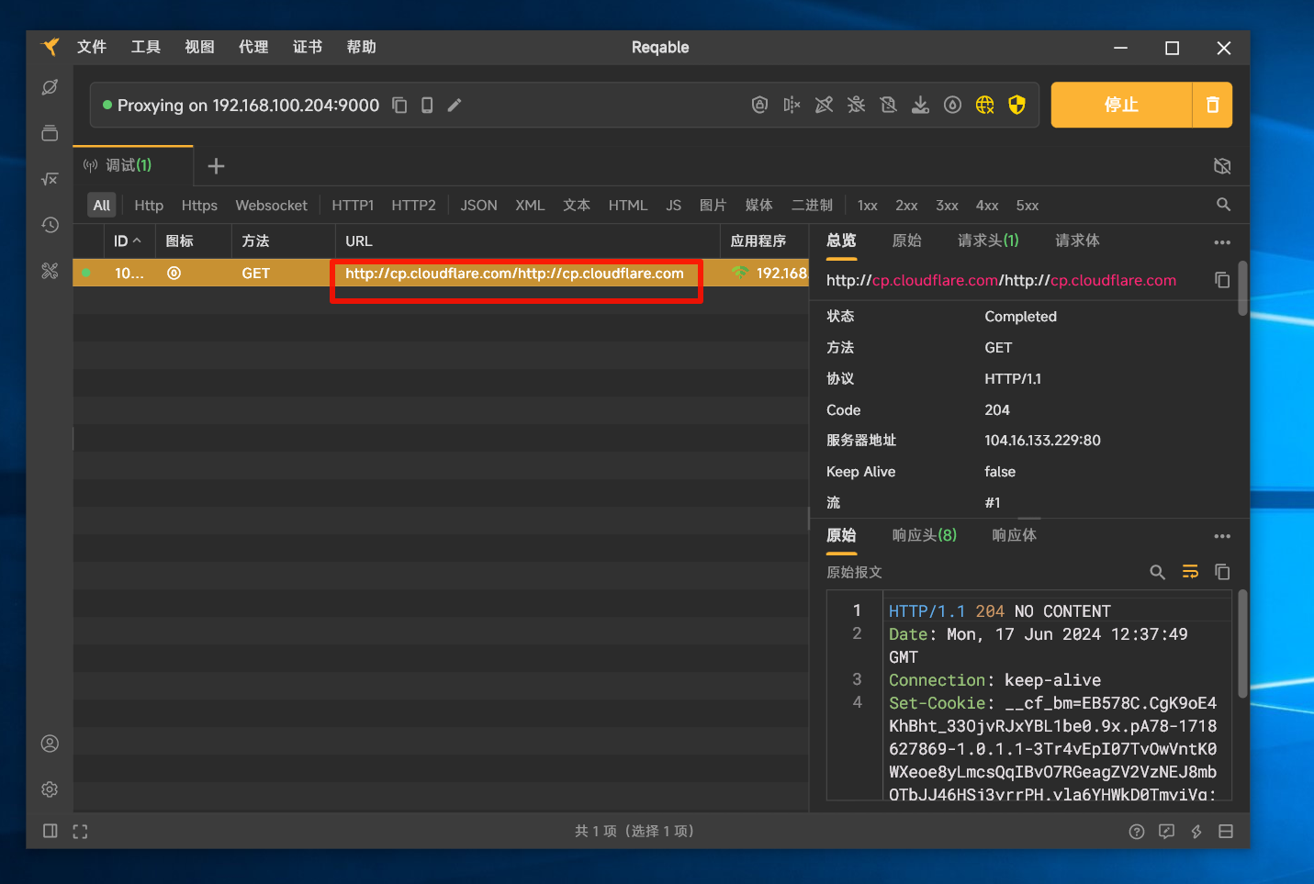The image size is (1314, 884).
Task: Edit proxy settings with the pencil icon
Action: [455, 105]
